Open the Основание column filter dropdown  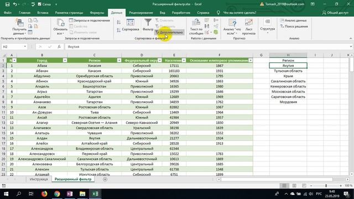251,60
